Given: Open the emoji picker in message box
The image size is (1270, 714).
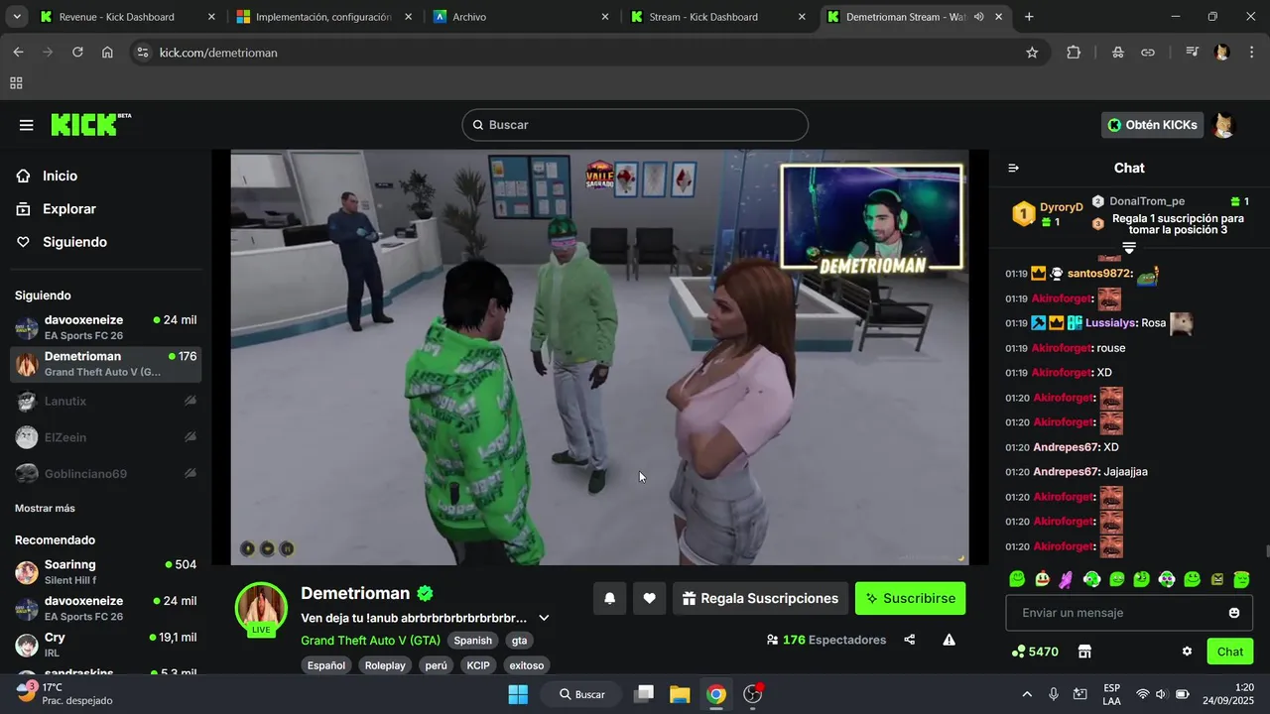Looking at the screenshot, I should point(1234,613).
